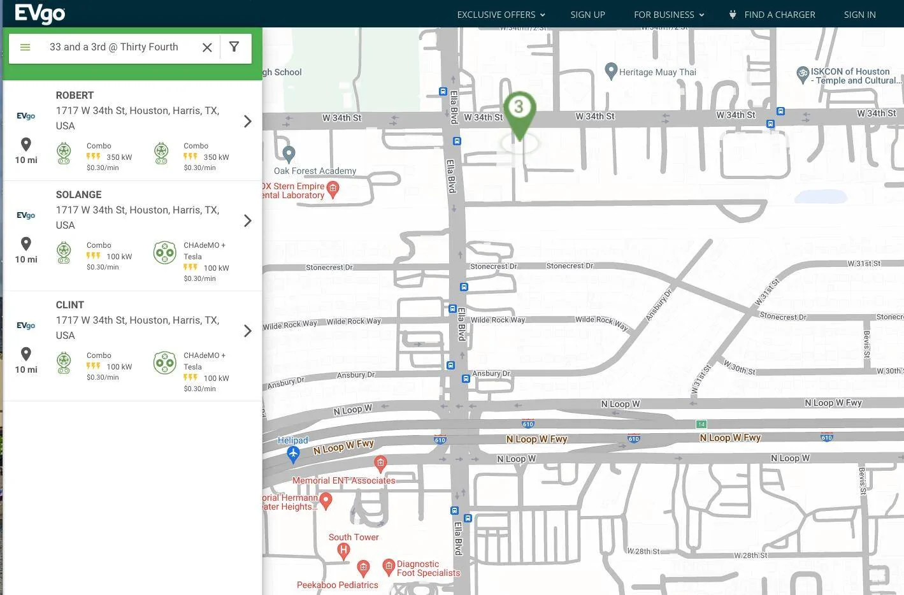Click the Stern Empire Dental Laboratory marker
Image resolution: width=904 pixels, height=595 pixels.
point(333,189)
